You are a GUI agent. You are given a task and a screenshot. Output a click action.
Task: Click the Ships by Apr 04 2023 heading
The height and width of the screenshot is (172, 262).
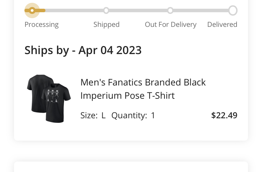point(83,50)
